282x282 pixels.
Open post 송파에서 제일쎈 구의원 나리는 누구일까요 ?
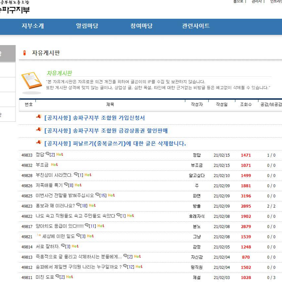pos(79,267)
